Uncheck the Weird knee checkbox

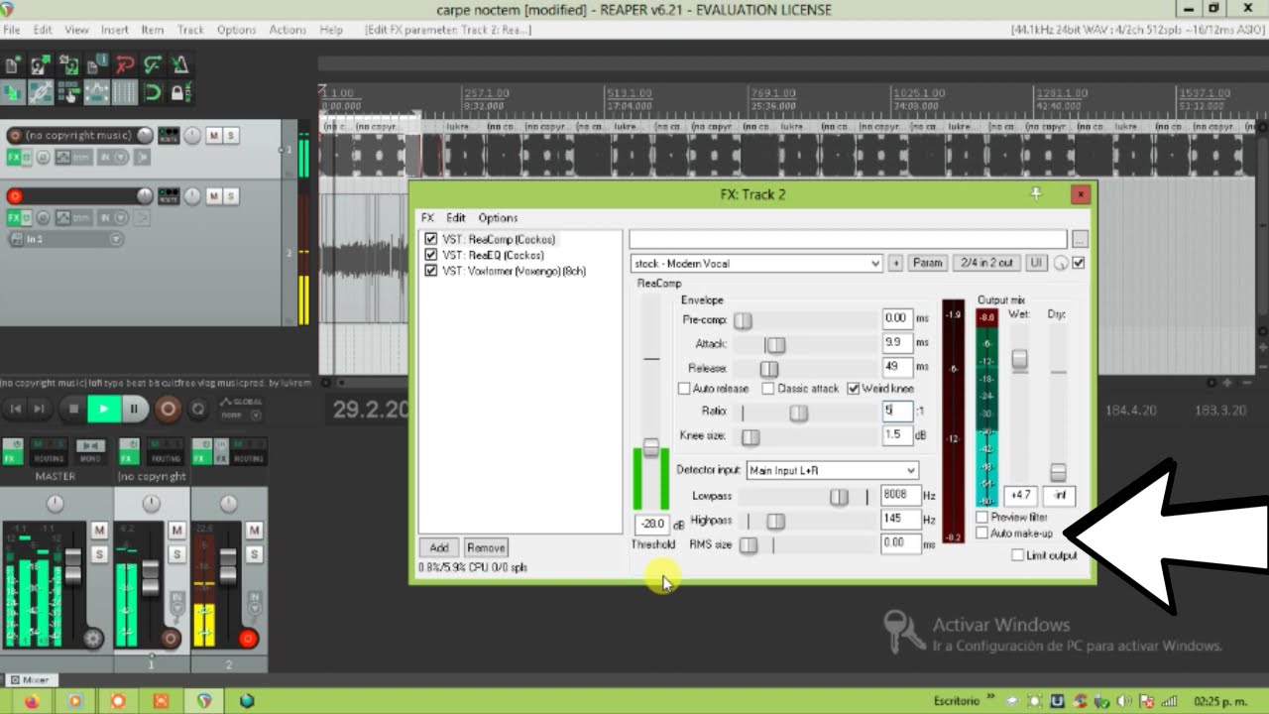(x=854, y=389)
